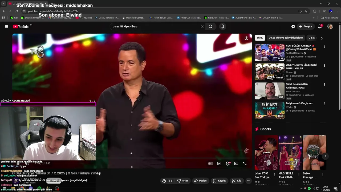Like the video (13 B)
The image size is (341, 192).
[x=167, y=181]
